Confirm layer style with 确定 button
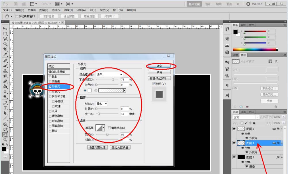 tap(159, 66)
